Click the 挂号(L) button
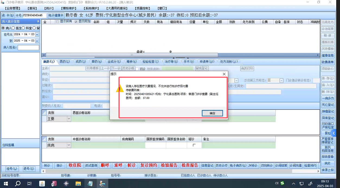Image resolution: width=340 pixels, height=188 pixels. pyautogui.click(x=12, y=169)
